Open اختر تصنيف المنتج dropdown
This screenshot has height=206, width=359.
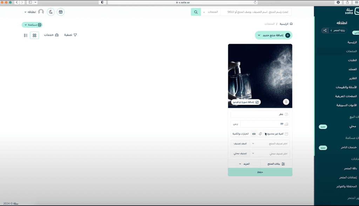[x=270, y=144]
